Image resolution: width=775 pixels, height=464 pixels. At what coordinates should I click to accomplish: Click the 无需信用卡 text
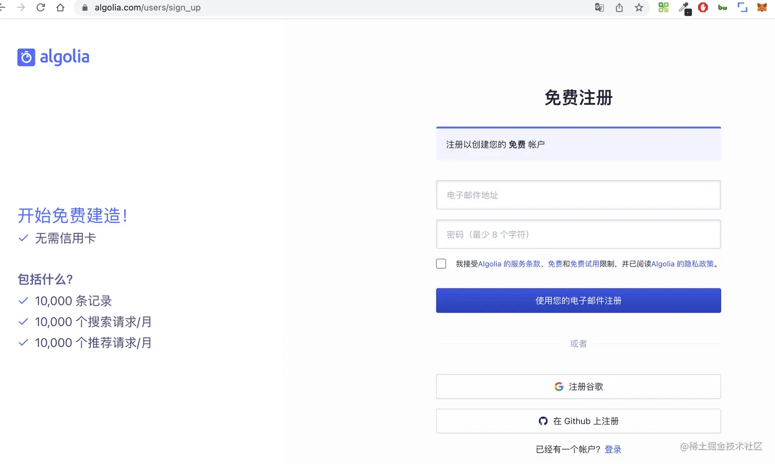pos(65,238)
